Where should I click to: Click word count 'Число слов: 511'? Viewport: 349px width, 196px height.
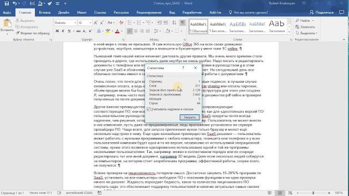(40, 193)
